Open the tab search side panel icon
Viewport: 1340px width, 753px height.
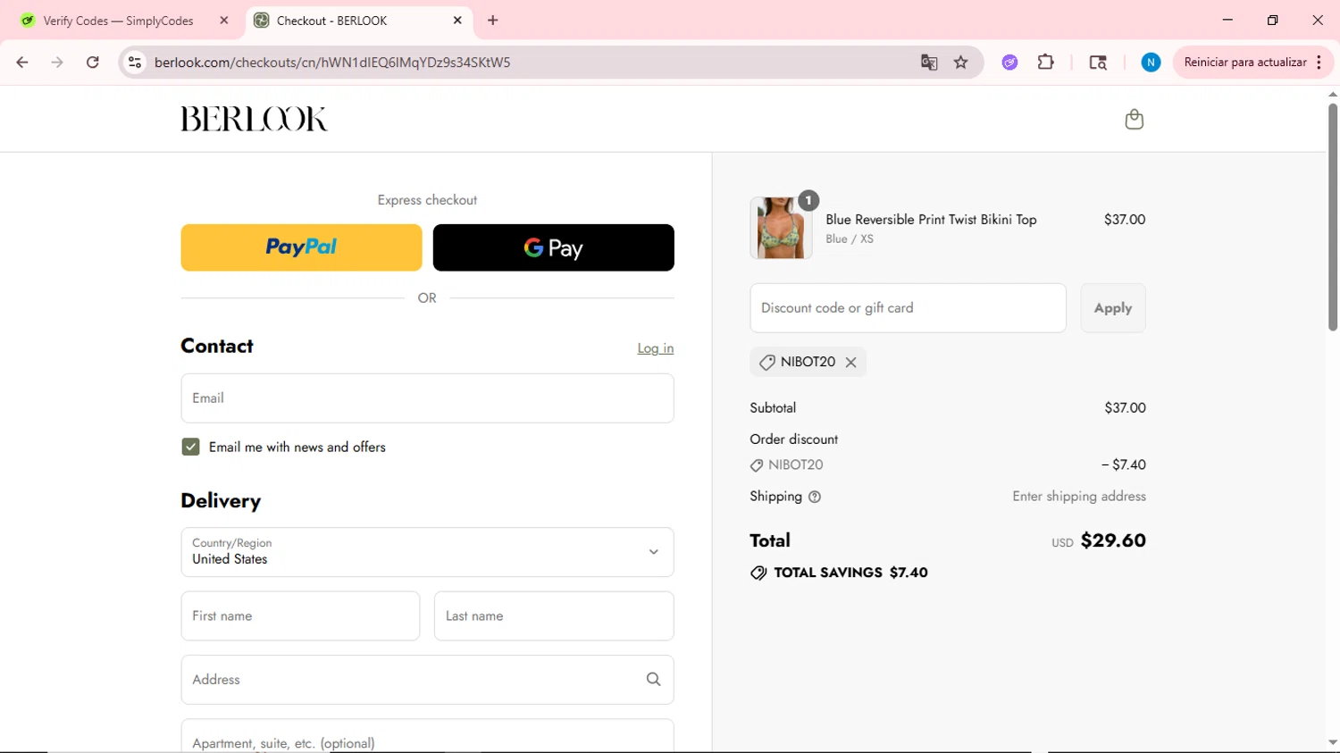point(1098,63)
